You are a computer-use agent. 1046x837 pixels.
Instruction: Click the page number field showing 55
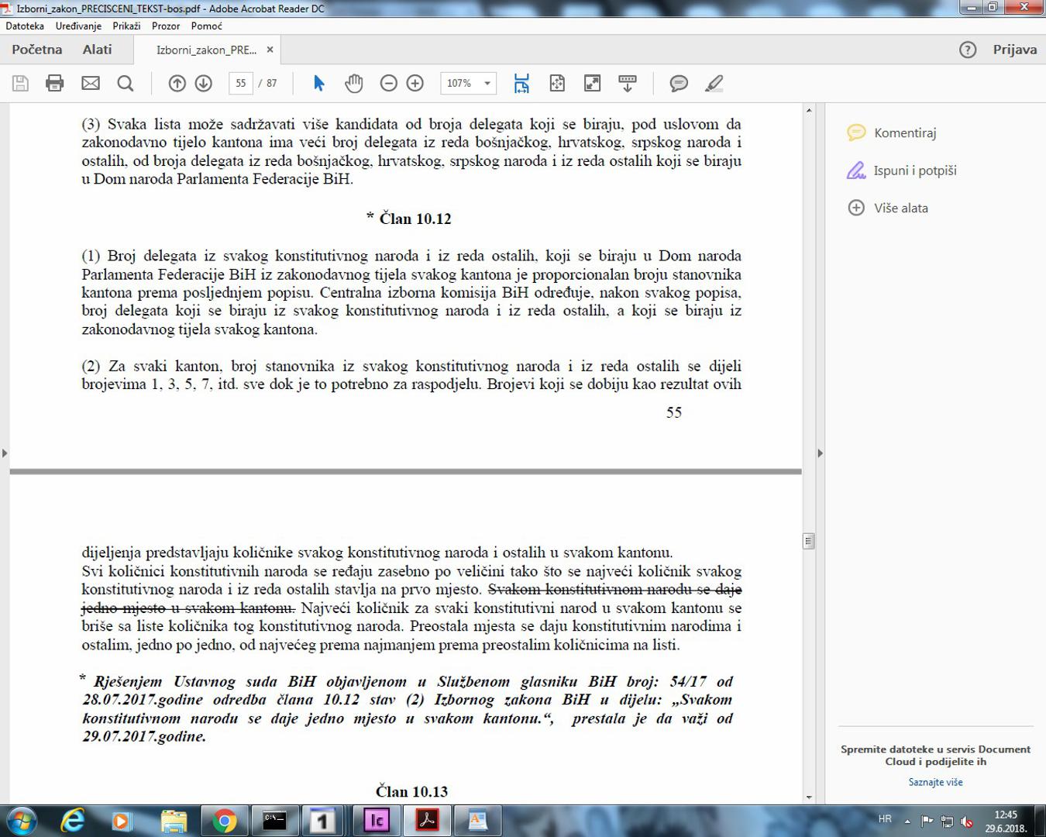pyautogui.click(x=241, y=84)
